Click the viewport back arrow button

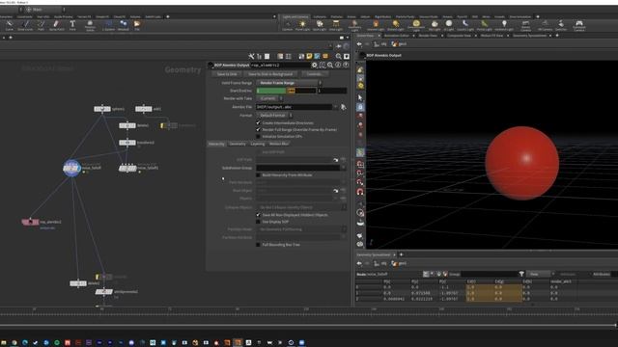click(x=359, y=44)
